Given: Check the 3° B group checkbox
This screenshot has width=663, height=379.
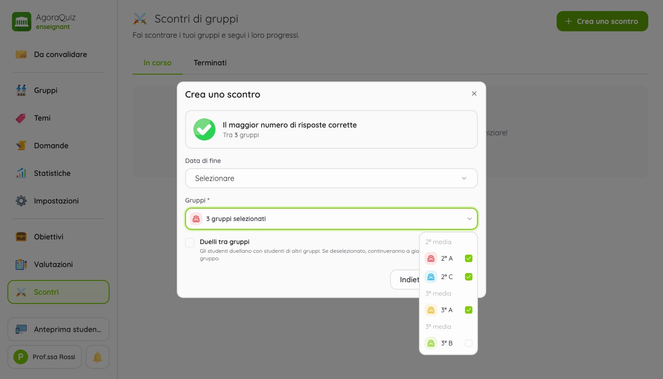Looking at the screenshot, I should 469,343.
